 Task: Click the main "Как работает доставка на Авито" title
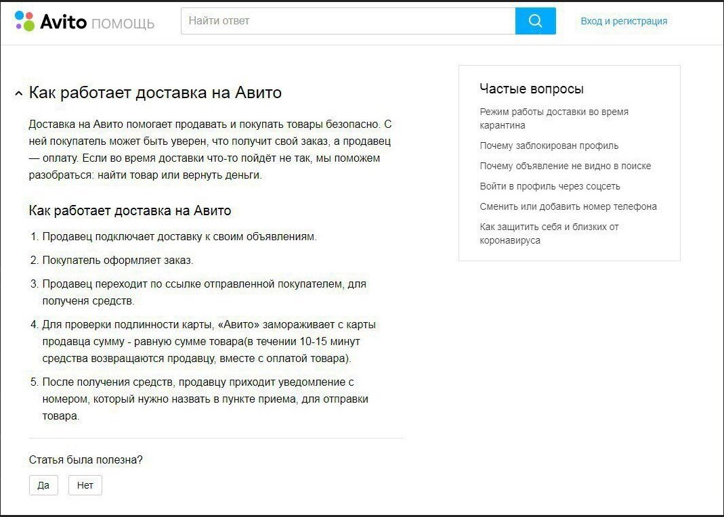coord(155,93)
